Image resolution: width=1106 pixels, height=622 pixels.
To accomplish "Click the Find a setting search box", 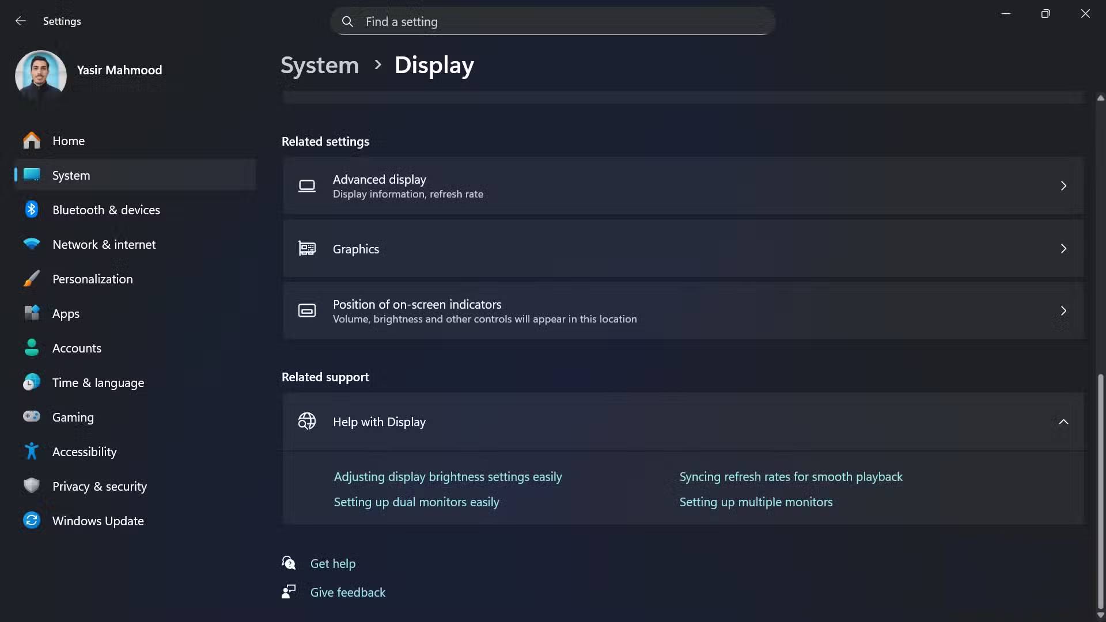I will pos(553,22).
